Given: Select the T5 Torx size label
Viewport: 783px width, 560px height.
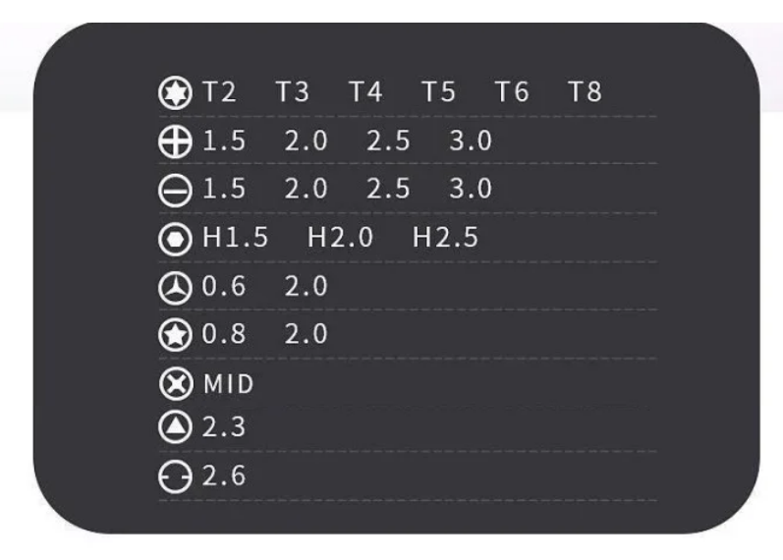Looking at the screenshot, I should click(x=439, y=92).
